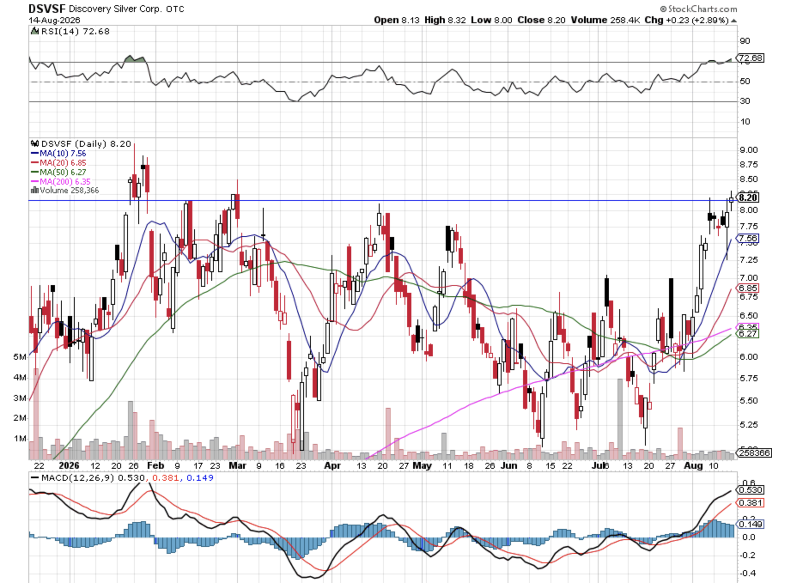
Task: Click the Mar label on the date axis
Action: click(x=237, y=466)
